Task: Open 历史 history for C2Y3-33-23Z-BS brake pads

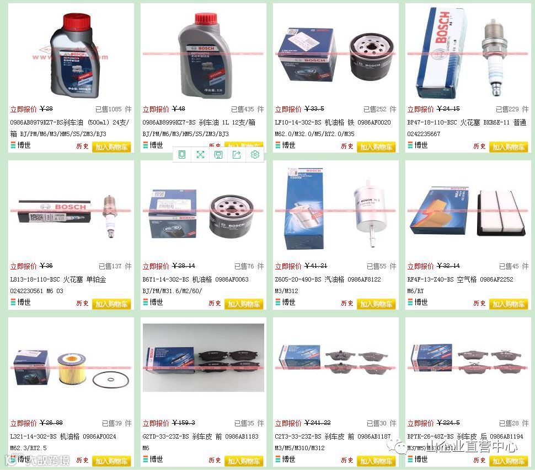Action: 347,461
